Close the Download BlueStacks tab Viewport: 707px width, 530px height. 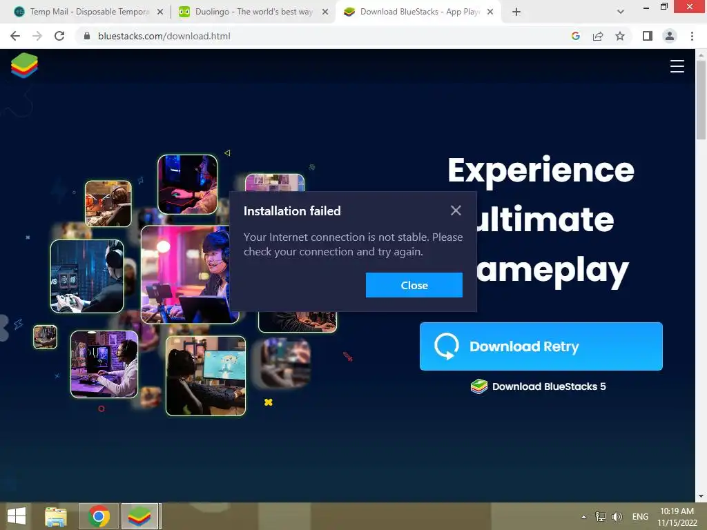(490, 12)
